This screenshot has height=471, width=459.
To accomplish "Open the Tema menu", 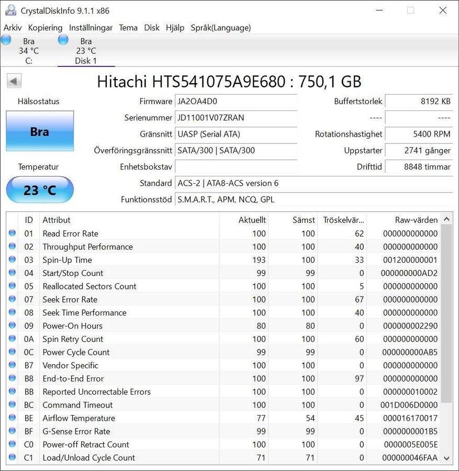I will (x=128, y=28).
